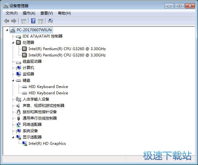Select second Intel(R) Pentium(R) CPU G3260 text
The height and width of the screenshot is (165, 198).
point(67,55)
